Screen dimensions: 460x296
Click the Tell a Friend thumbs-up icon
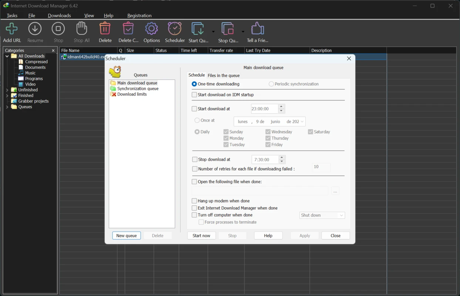tap(258, 28)
